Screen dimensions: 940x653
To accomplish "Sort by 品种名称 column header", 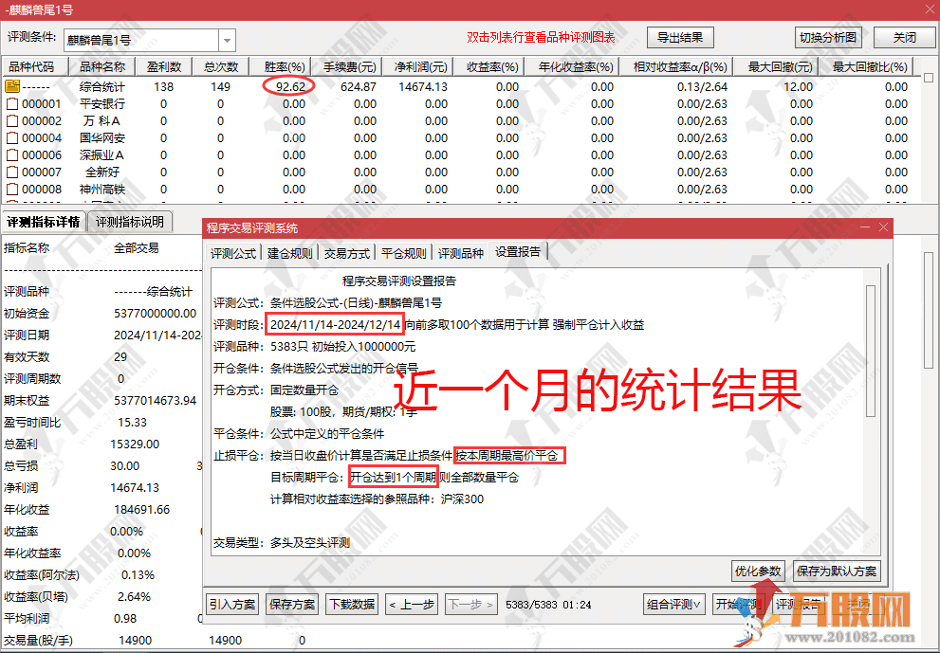I will click(101, 66).
